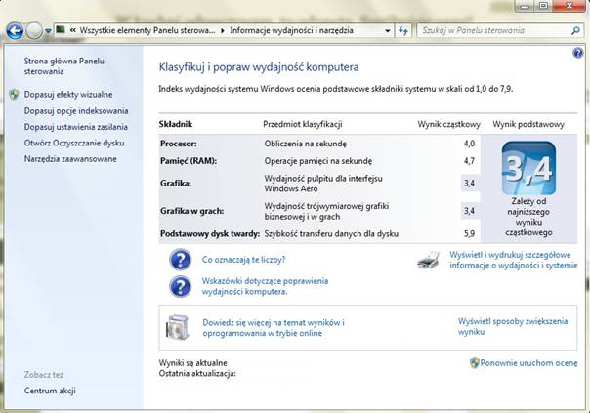
Task: Click shield icon beside Ponownie uruchom ocenę
Action: point(475,363)
